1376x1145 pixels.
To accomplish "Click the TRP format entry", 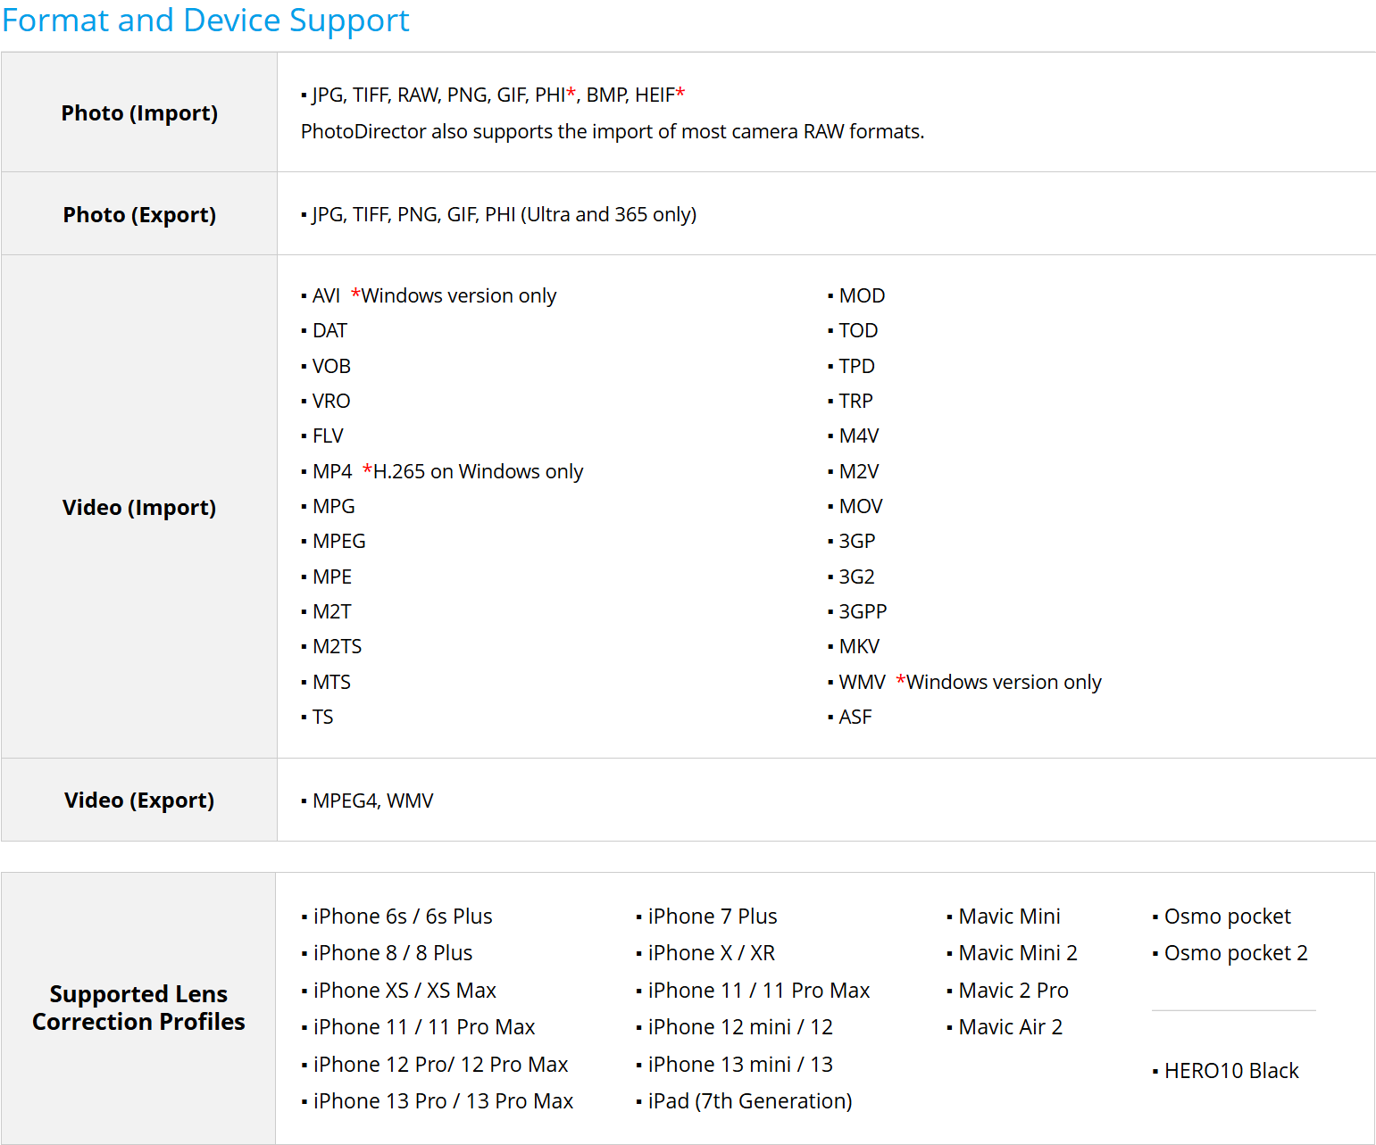I will [855, 401].
